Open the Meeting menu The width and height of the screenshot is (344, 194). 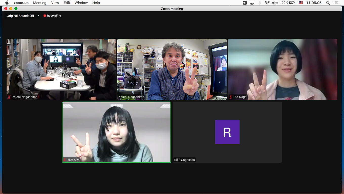pyautogui.click(x=40, y=3)
